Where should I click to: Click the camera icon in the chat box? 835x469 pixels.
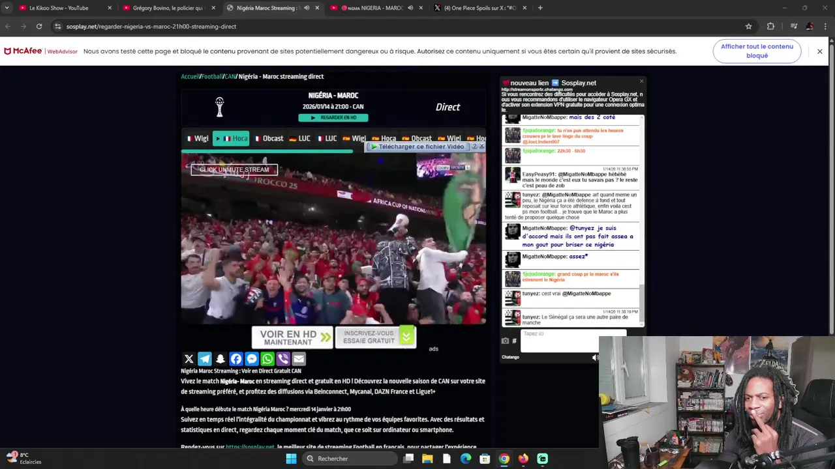click(505, 341)
